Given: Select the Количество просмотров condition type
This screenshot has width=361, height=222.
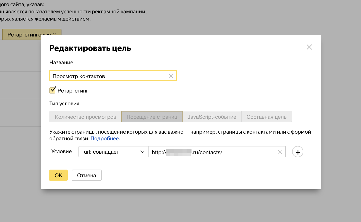Looking at the screenshot, I should pos(85,117).
